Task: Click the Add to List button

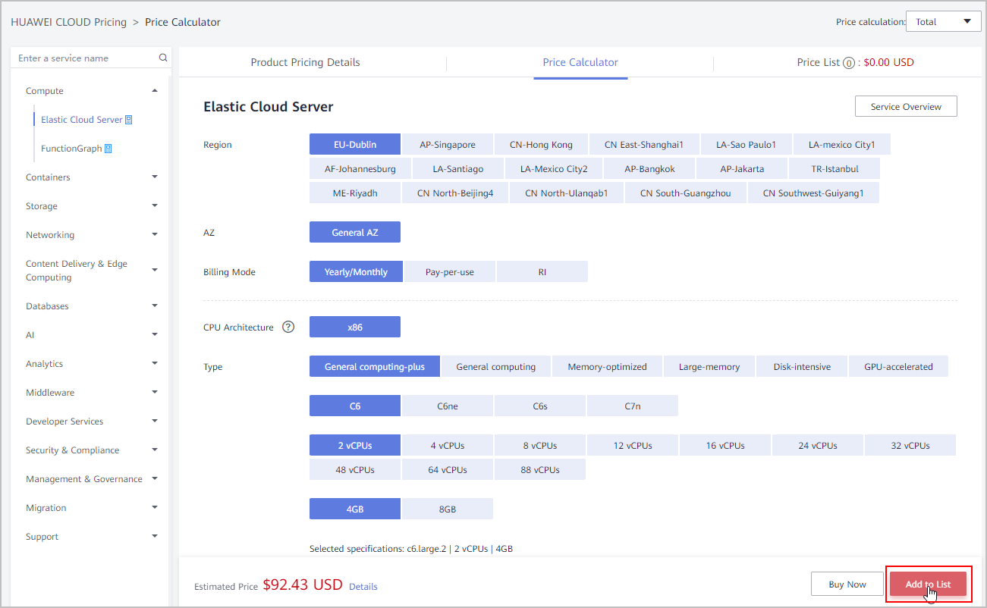Action: point(928,584)
